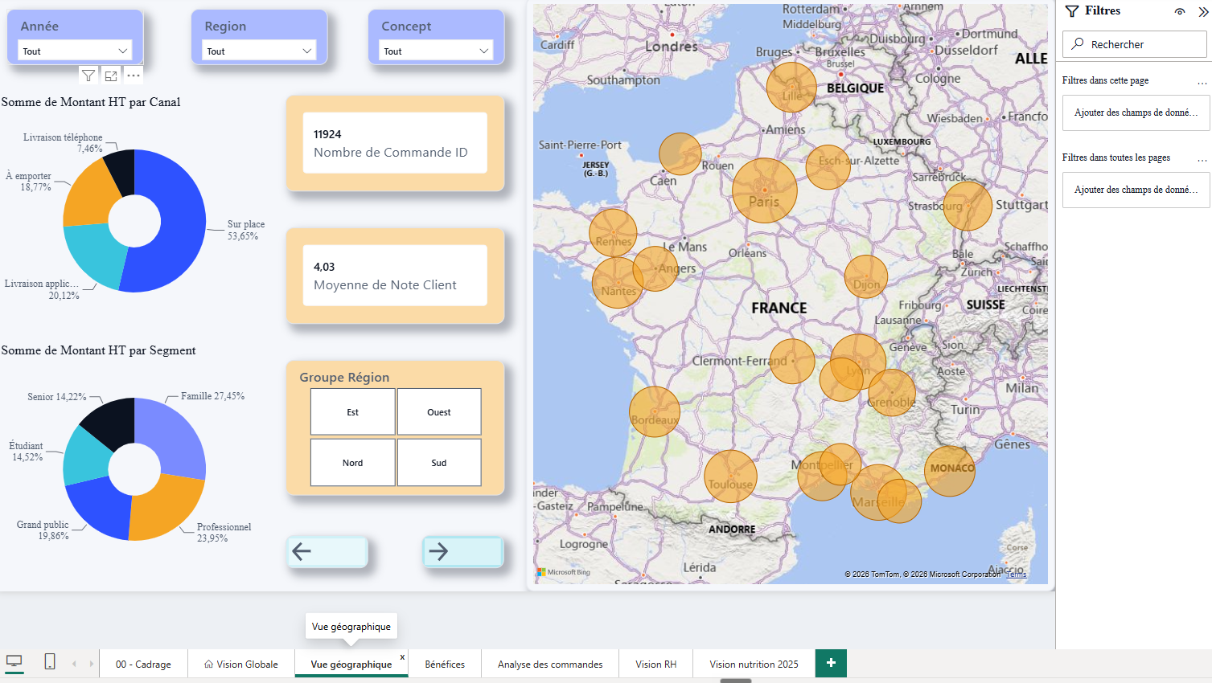Open the Bénéfices page tab
Screen dimensions: 1212x683
[445, 664]
